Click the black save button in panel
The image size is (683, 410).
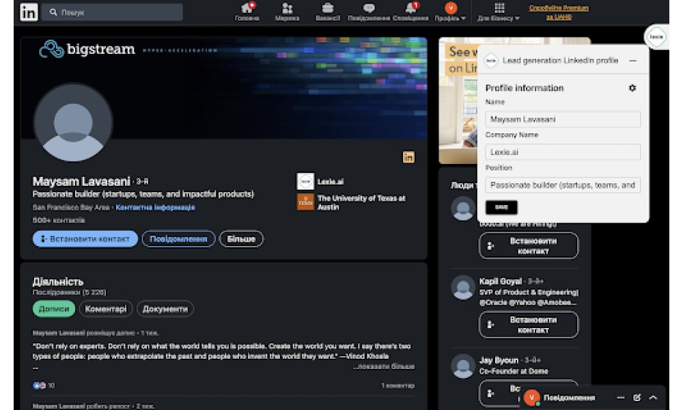501,208
